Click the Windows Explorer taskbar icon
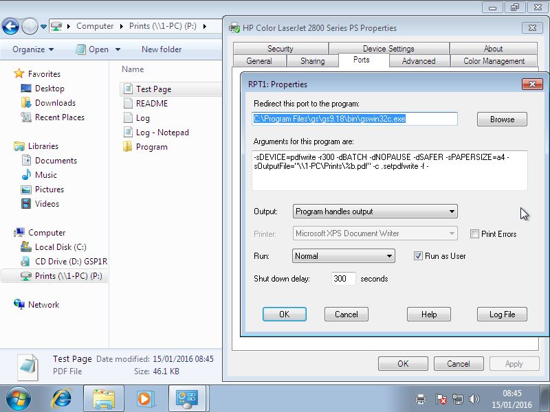Image resolution: width=550 pixels, height=412 pixels. pos(104,399)
